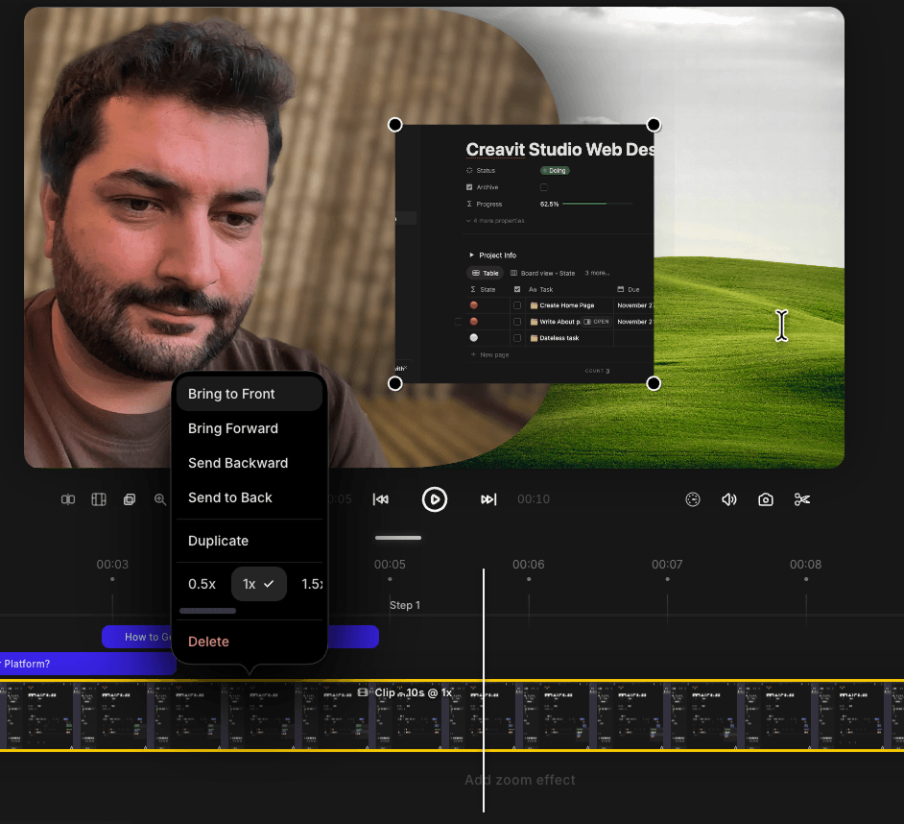
Task: Click the top-right overlay resize handle
Action: click(654, 125)
